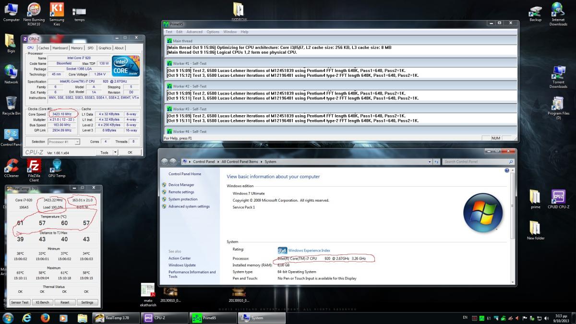The width and height of the screenshot is (576, 324).
Task: Open Torrent Downloads desktop shortcut
Action: [558, 77]
